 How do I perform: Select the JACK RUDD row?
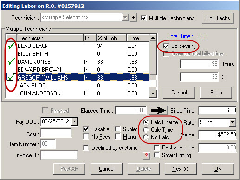[x=78, y=86]
